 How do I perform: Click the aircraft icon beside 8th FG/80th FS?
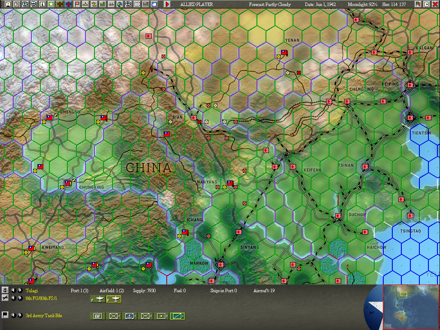5,298
